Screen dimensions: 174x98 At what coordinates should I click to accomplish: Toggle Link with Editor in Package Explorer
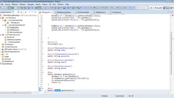coord(21,12)
